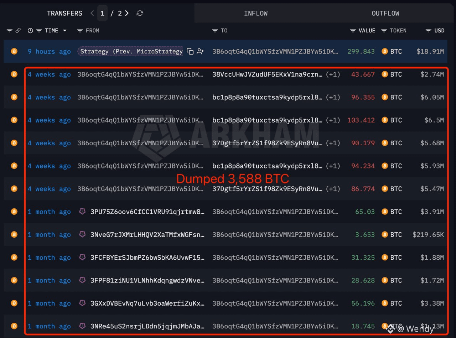The height and width of the screenshot is (338, 456).
Task: Click the Bitcoin chain icon of the 65.03 row
Action: (14, 212)
